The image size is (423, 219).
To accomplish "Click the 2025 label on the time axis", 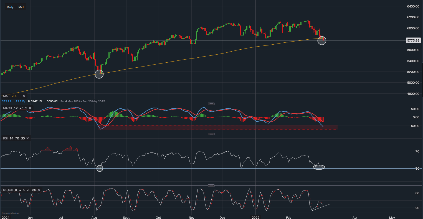I will [x=255, y=218].
